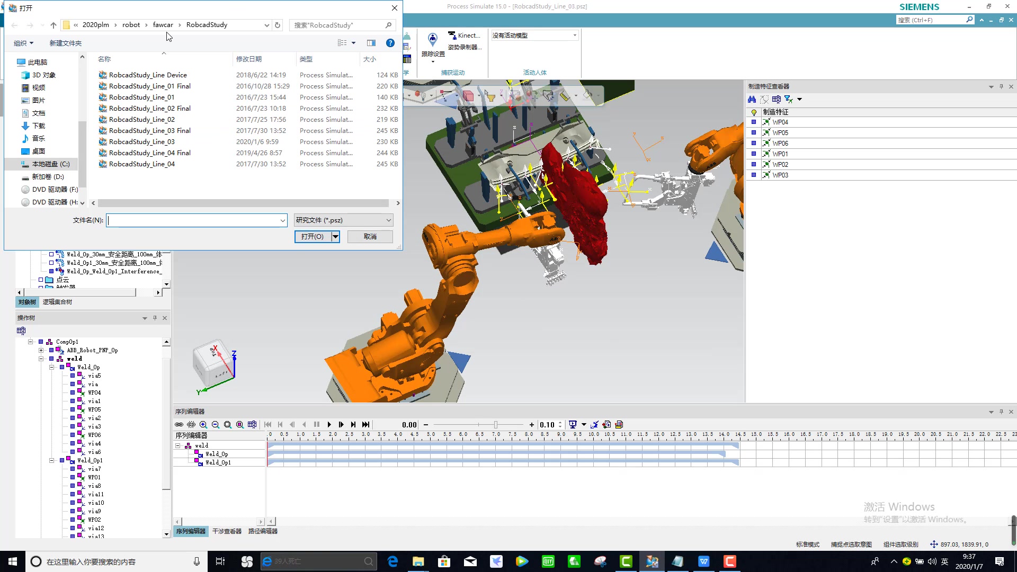Select RobcadStudy_Line_03 Final file
Viewport: 1017px width, 572px height.
(x=149, y=131)
